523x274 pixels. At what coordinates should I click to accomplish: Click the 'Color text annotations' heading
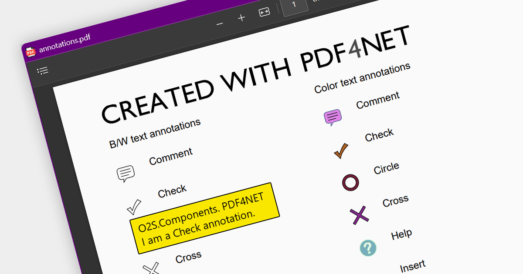click(362, 77)
